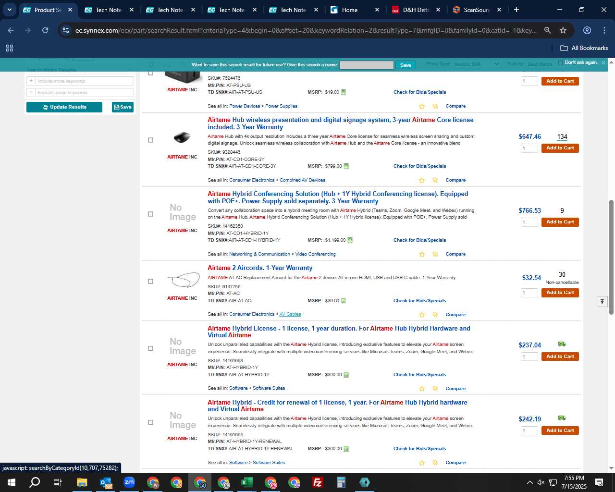
Task: Open site information icon in address bar
Action: pyautogui.click(x=66, y=30)
